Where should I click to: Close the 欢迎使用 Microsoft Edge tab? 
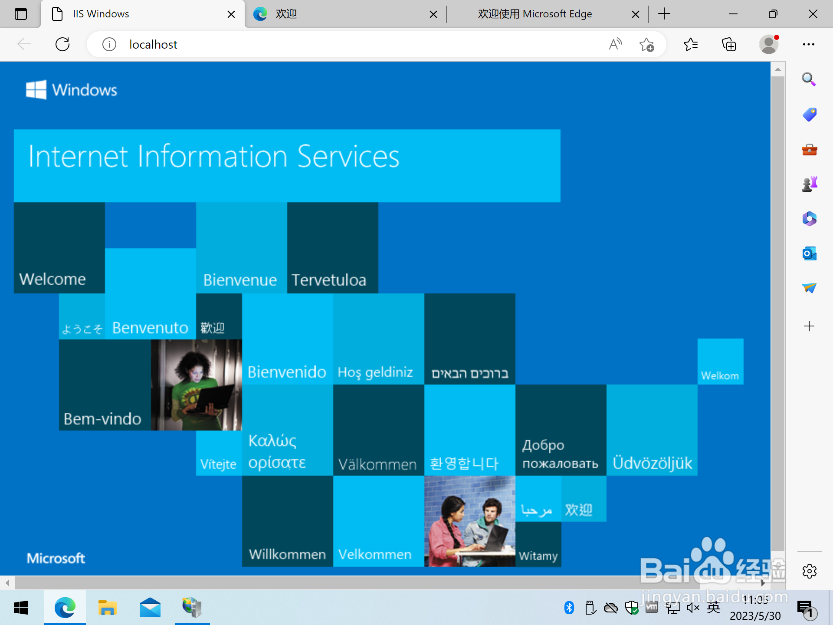click(x=635, y=14)
